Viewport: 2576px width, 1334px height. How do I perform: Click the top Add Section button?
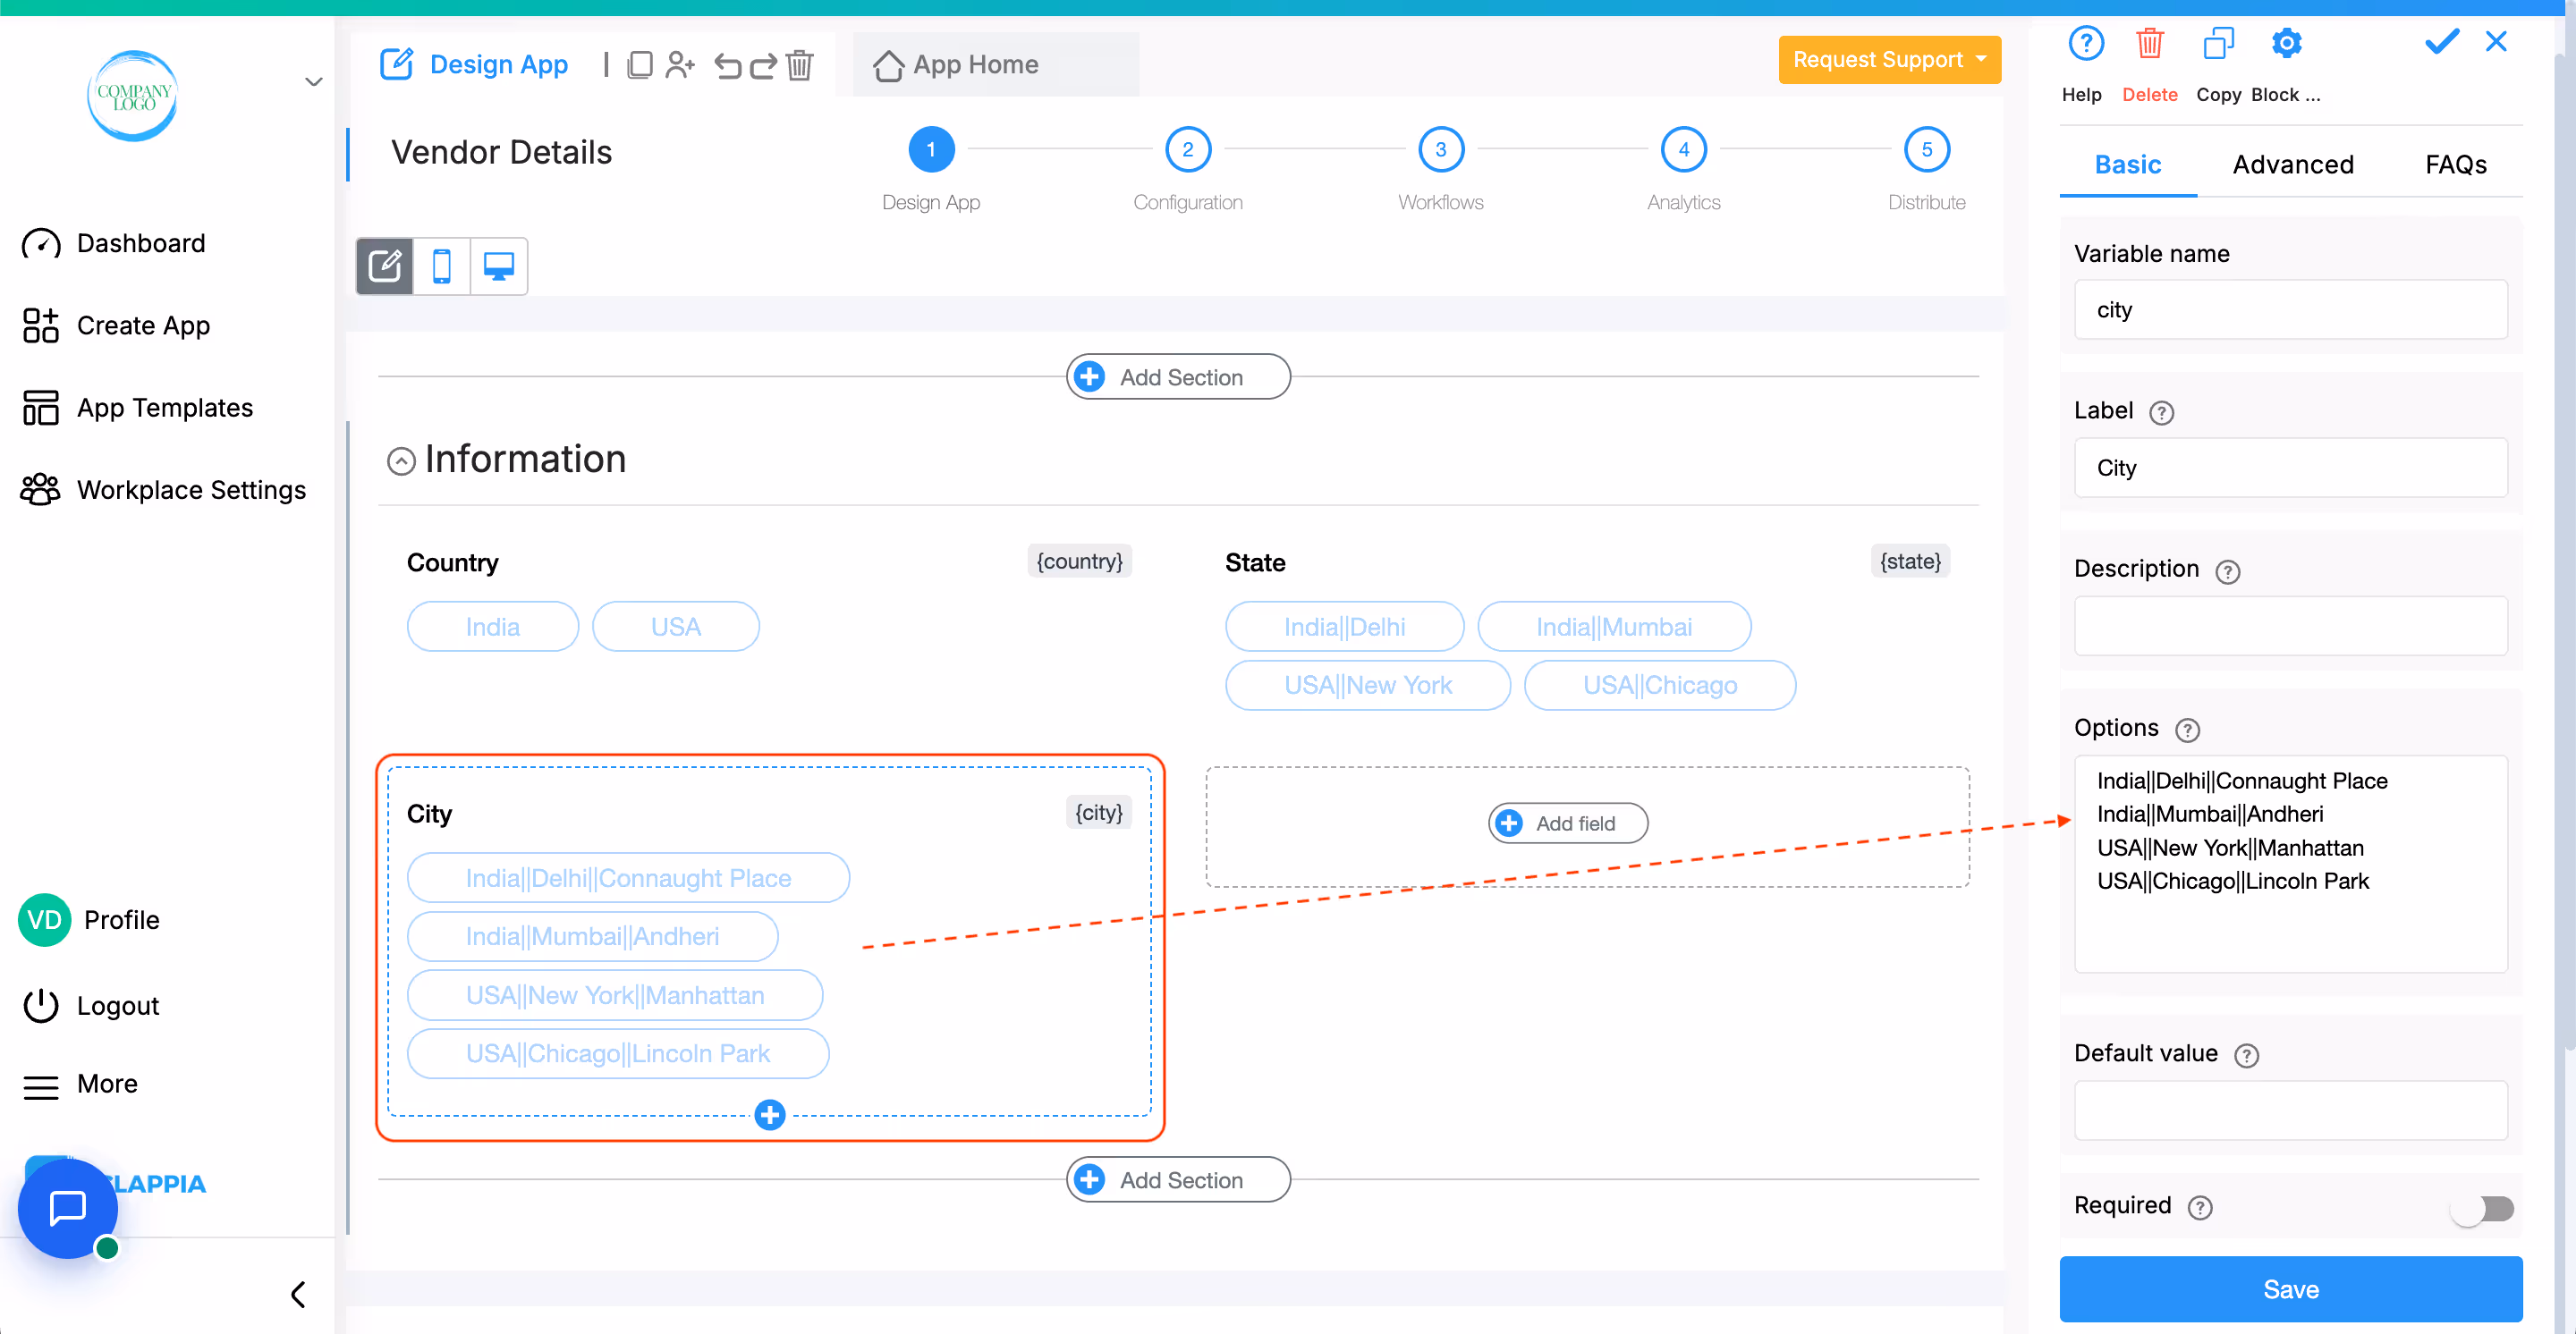(1178, 377)
